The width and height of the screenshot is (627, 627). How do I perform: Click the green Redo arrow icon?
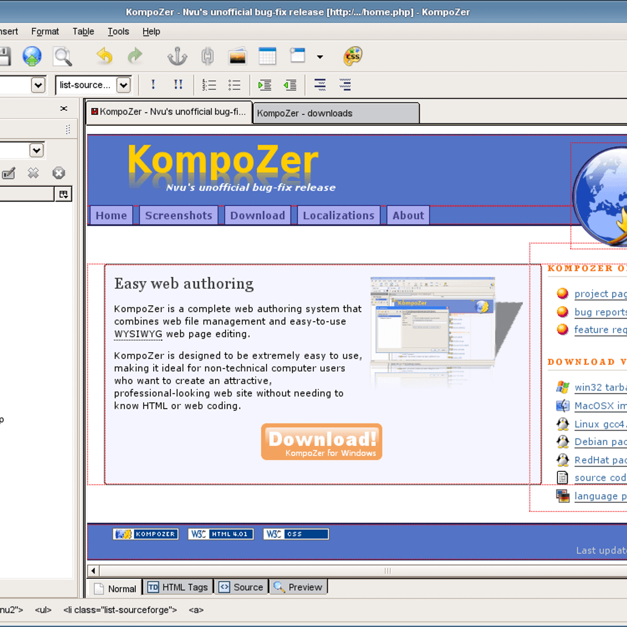point(135,55)
